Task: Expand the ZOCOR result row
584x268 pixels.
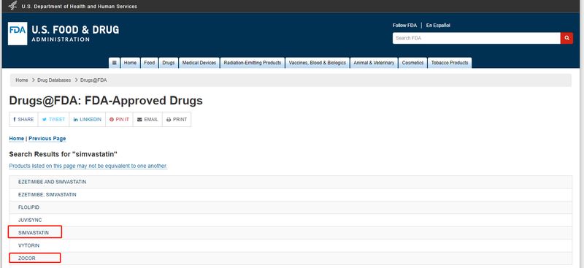Action: (291, 259)
